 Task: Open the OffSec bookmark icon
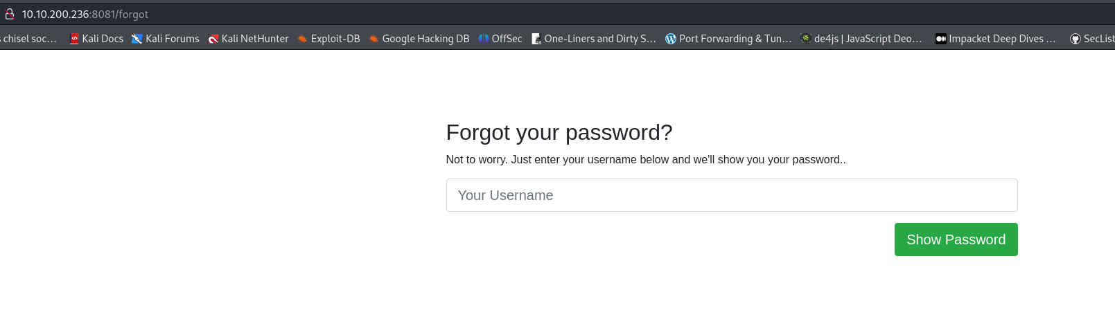pyautogui.click(x=484, y=39)
